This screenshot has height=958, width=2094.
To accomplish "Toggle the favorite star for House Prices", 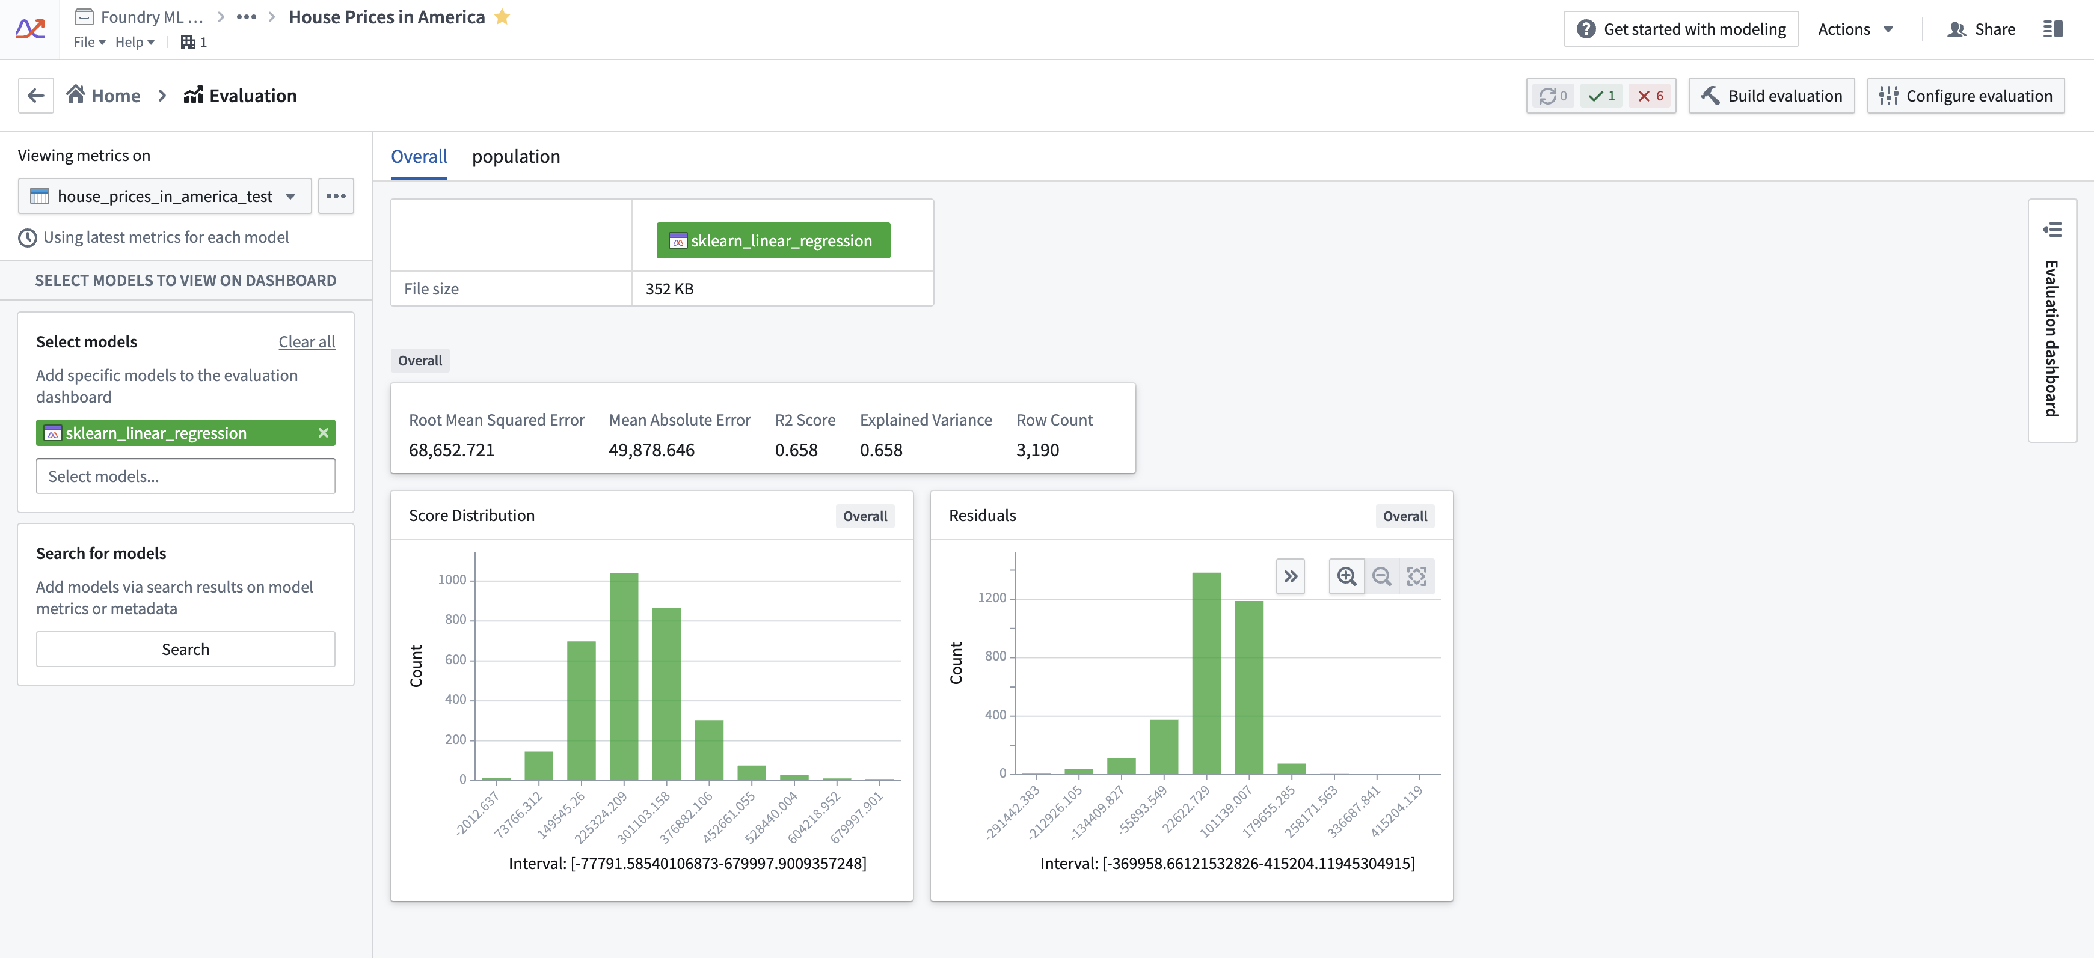I will click(x=502, y=16).
